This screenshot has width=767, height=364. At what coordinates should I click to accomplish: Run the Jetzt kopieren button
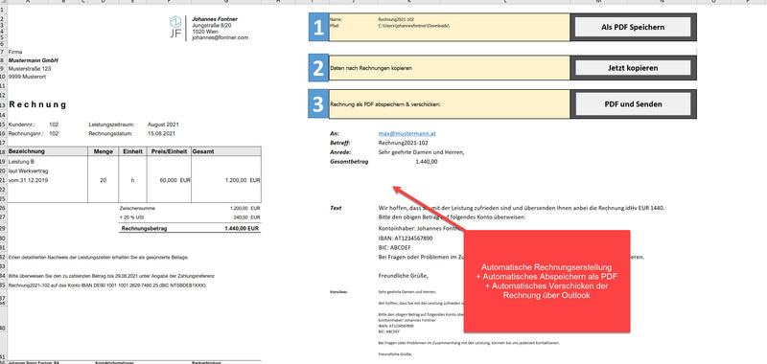click(x=633, y=68)
